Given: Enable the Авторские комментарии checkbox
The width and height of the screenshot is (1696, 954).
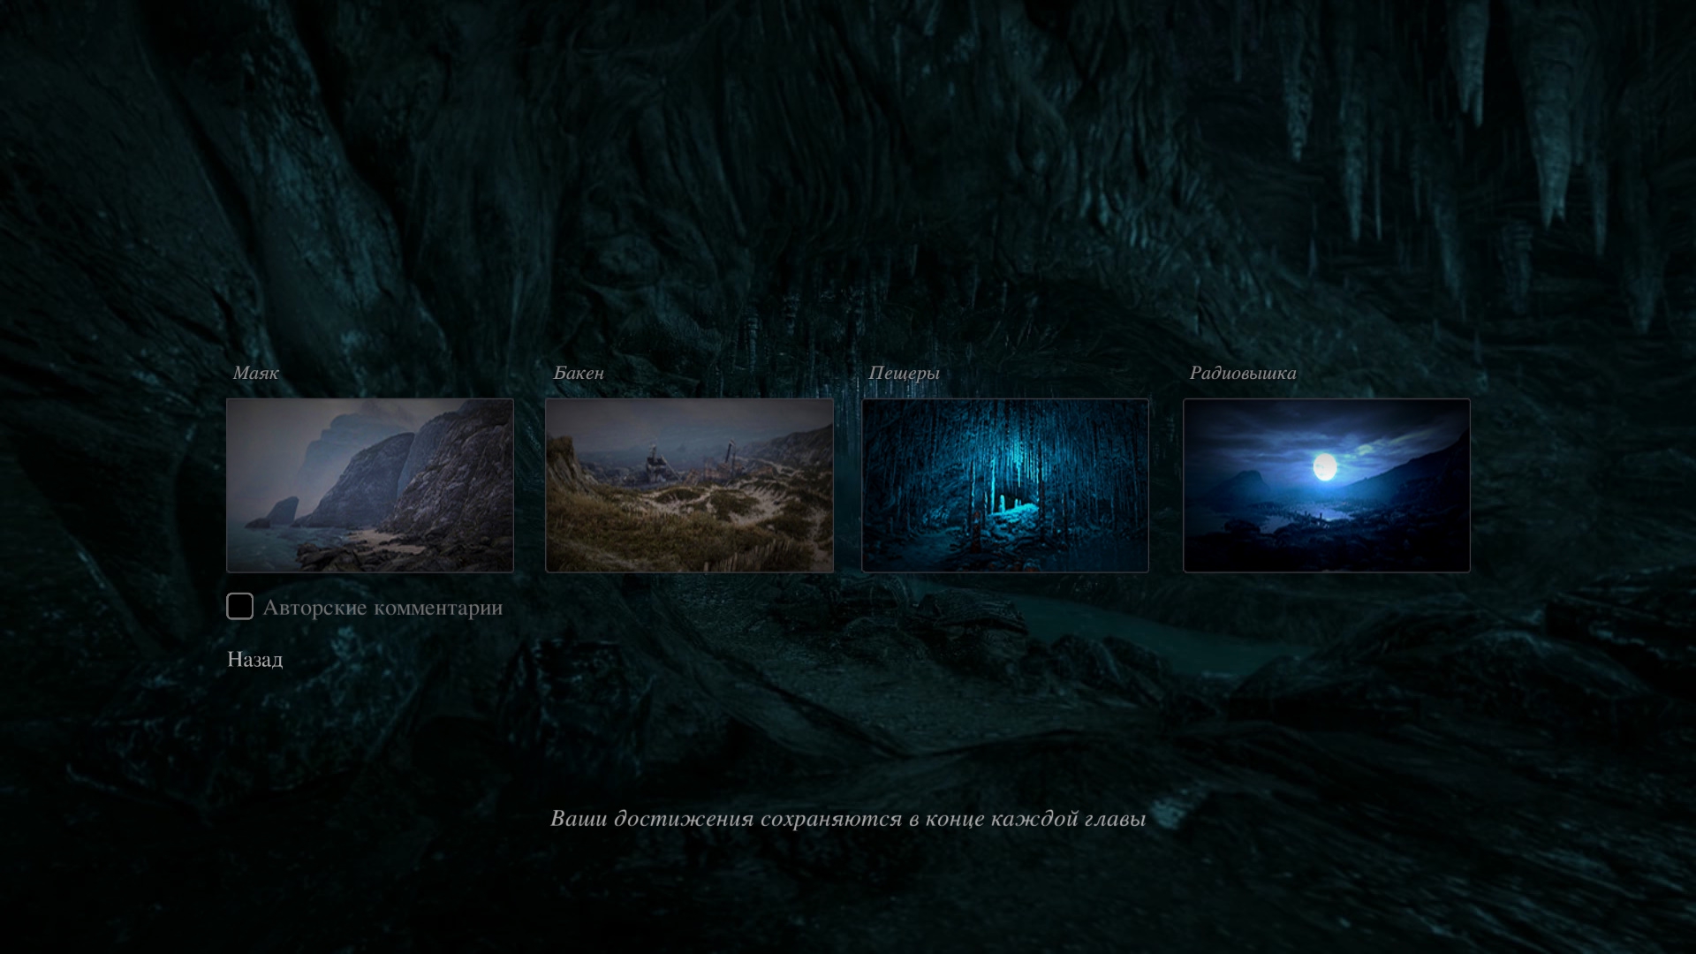Looking at the screenshot, I should pos(239,607).
